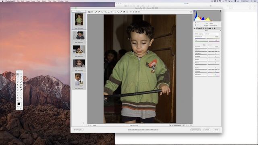
Task: Open workflow options link below preview
Action: (x=143, y=130)
